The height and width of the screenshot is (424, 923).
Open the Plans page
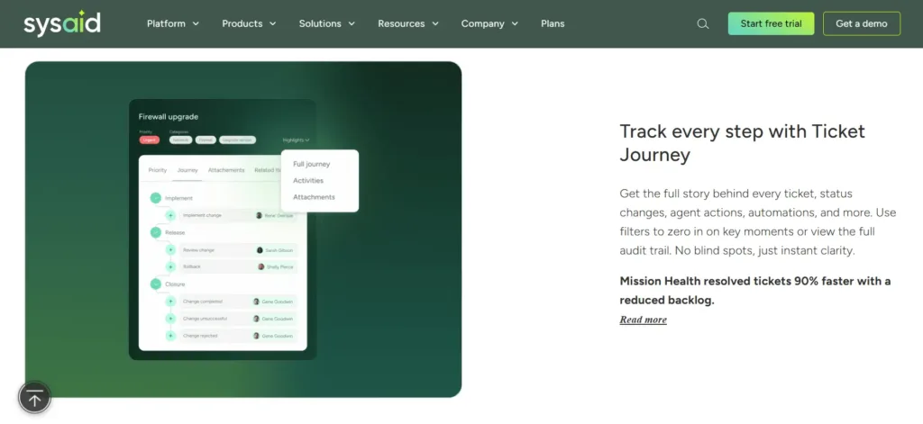pos(553,23)
